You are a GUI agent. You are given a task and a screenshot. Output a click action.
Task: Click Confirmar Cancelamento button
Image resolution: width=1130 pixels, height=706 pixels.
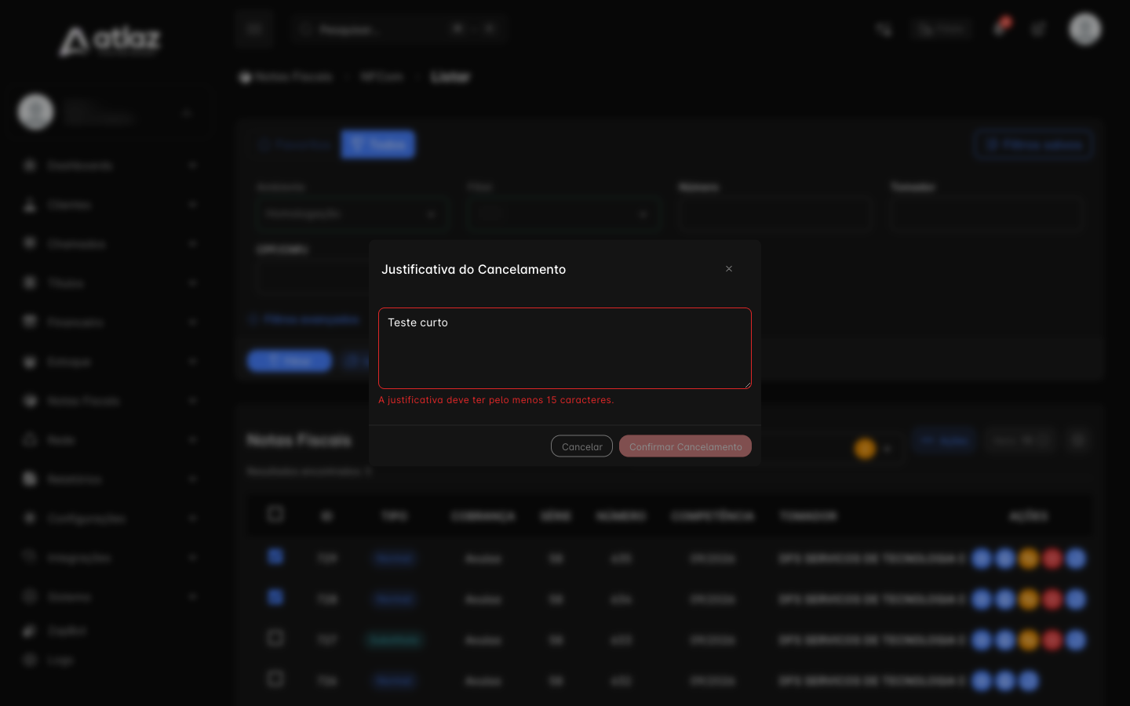click(x=685, y=446)
